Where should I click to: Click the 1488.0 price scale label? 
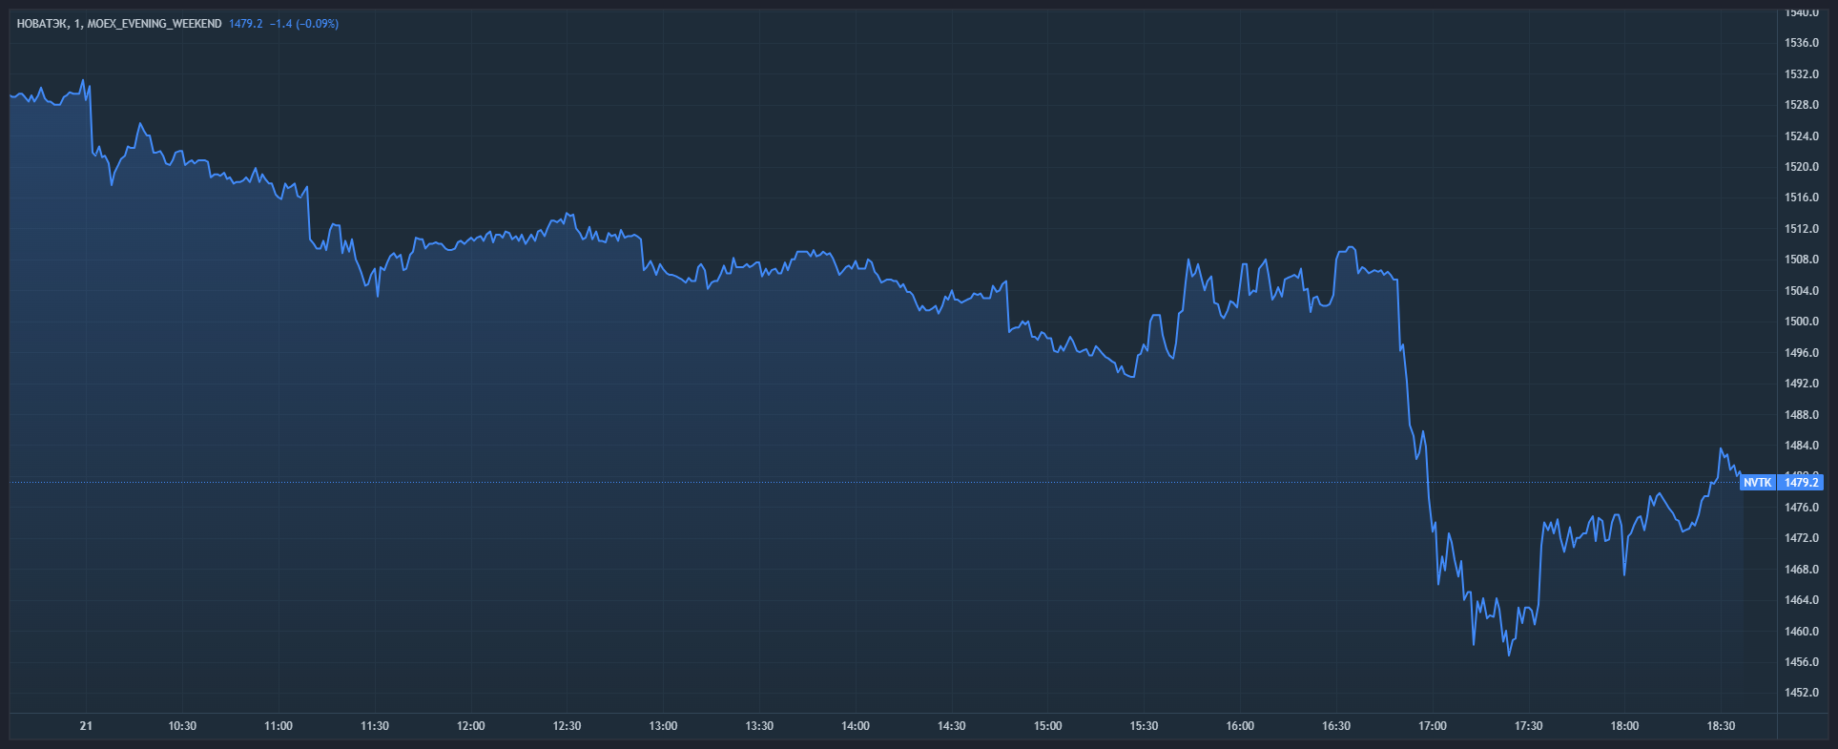(x=1801, y=415)
